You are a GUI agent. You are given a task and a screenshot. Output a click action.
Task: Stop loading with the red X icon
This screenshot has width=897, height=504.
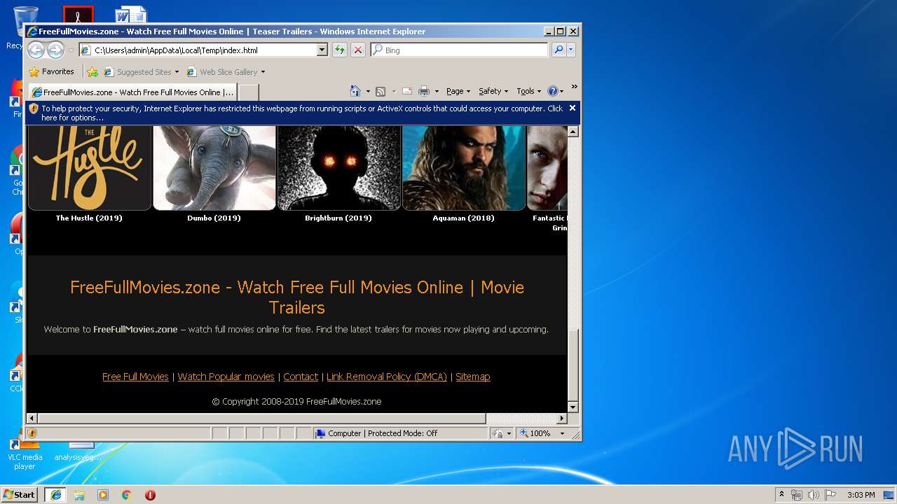tap(358, 50)
